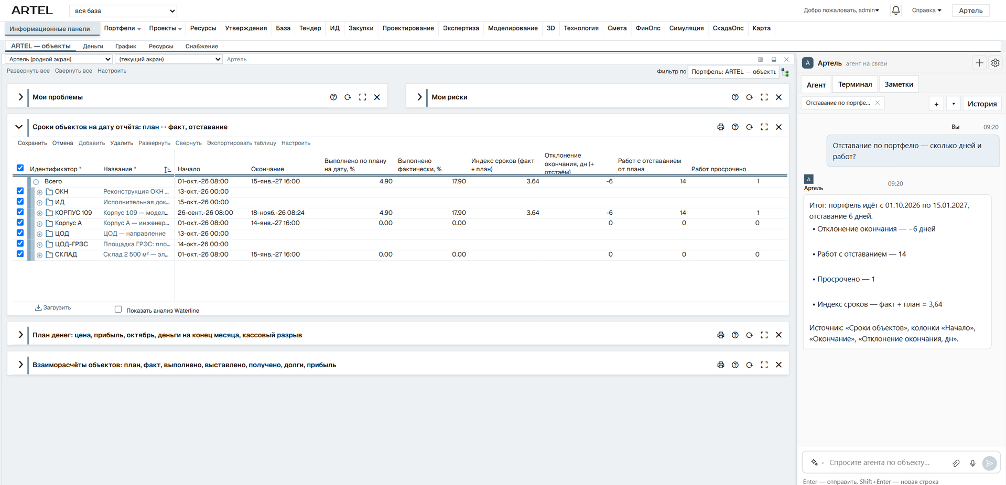
Task: Send the message to the agent
Action: click(x=989, y=463)
